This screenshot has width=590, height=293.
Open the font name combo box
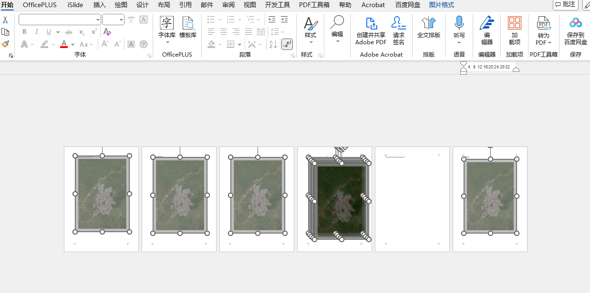click(60, 20)
